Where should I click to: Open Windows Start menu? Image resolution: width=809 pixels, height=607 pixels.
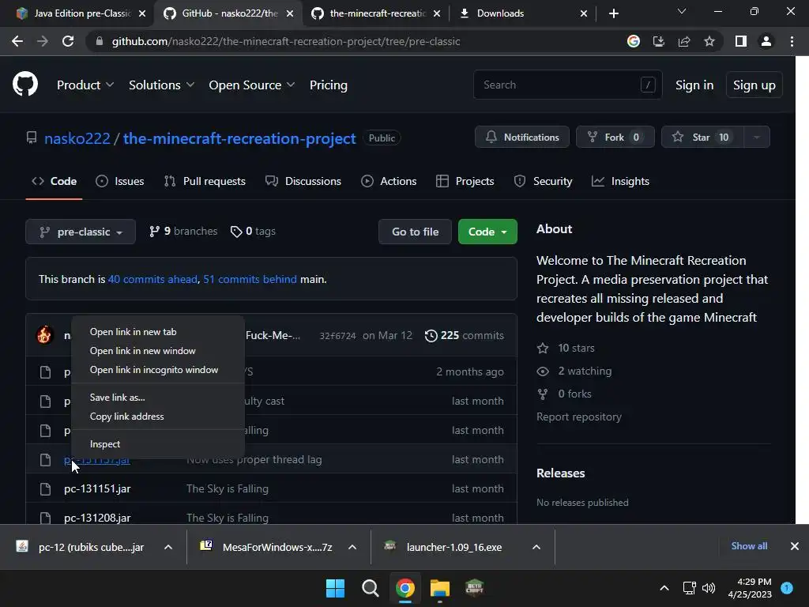tap(335, 588)
